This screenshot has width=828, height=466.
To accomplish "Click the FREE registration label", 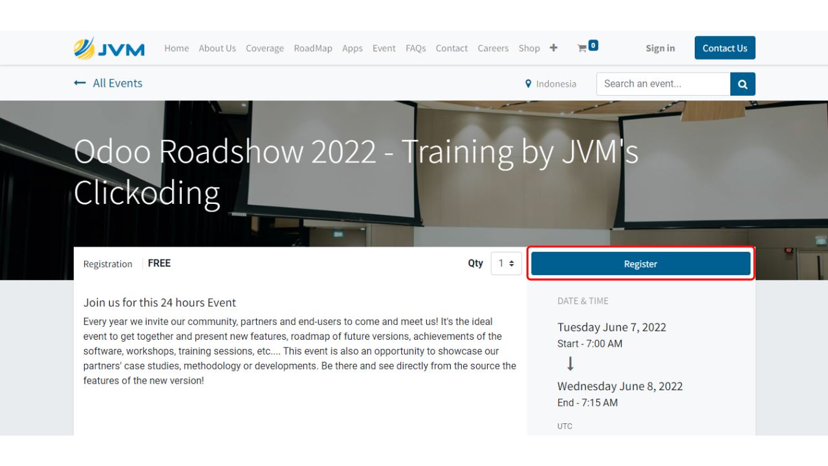I will click(x=159, y=263).
